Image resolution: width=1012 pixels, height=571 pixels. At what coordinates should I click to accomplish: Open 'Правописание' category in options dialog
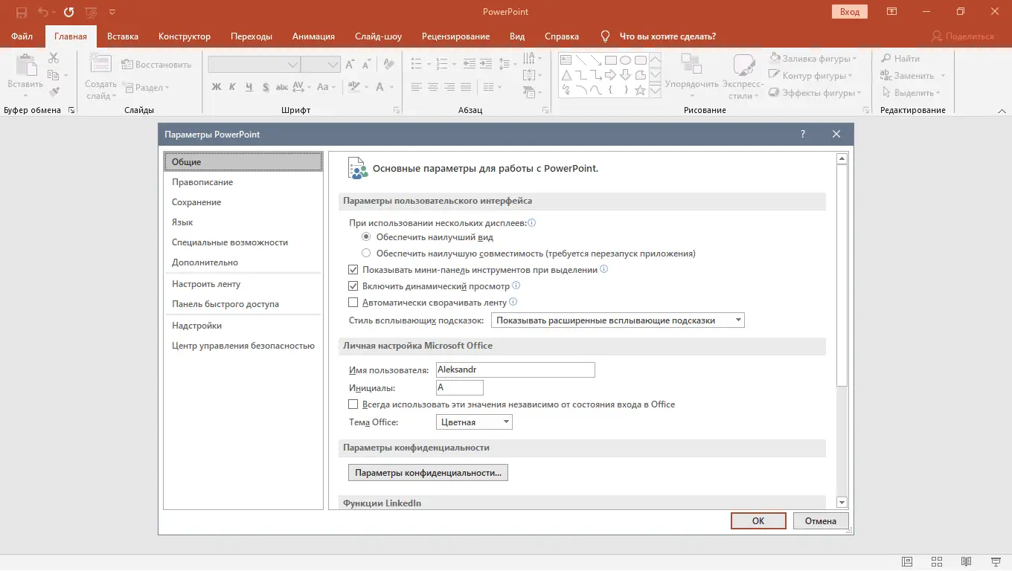tap(243, 182)
